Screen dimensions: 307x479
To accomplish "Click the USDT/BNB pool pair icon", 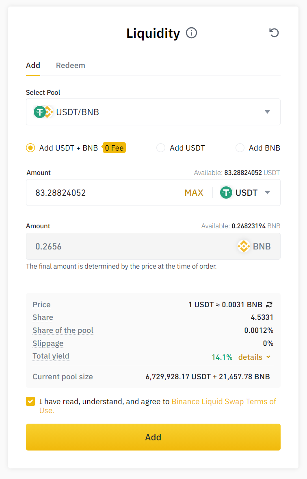I will [x=43, y=112].
